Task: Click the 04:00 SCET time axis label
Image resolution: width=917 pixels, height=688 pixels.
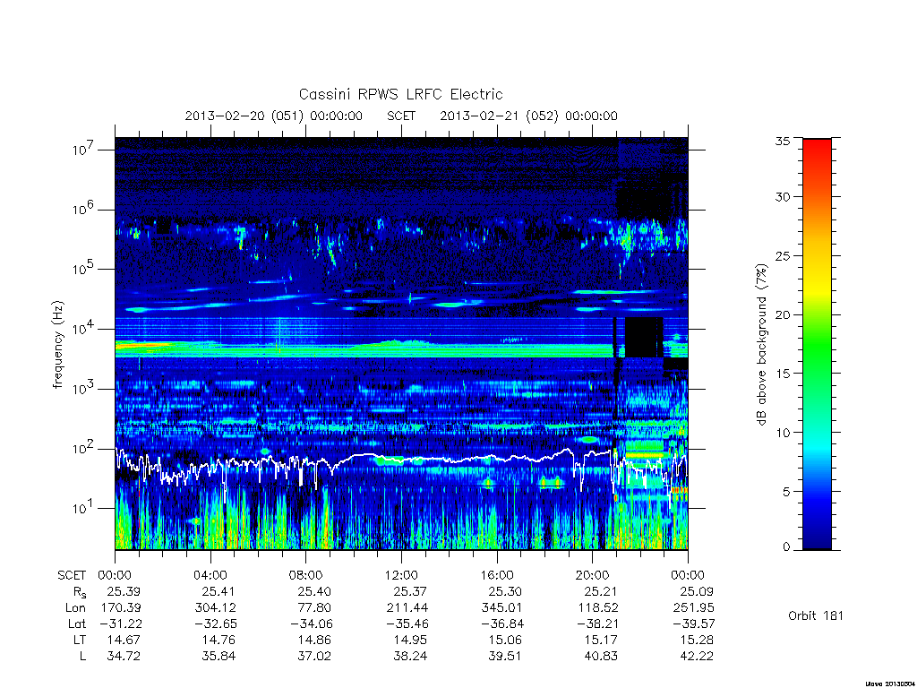Action: click(x=210, y=575)
